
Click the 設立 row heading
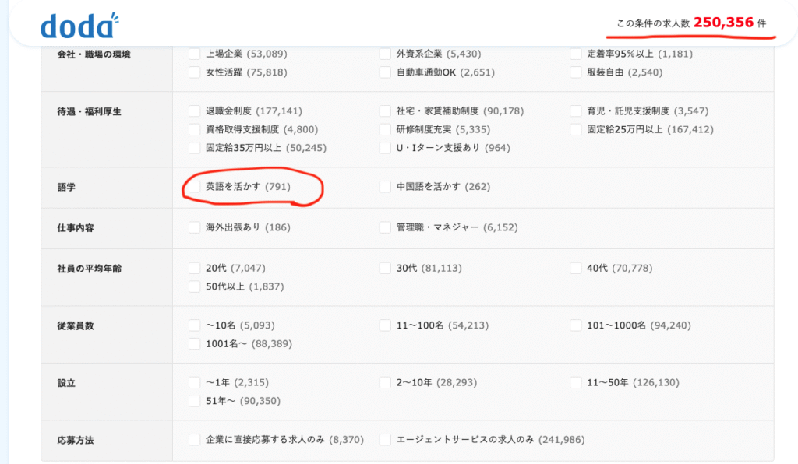(66, 383)
